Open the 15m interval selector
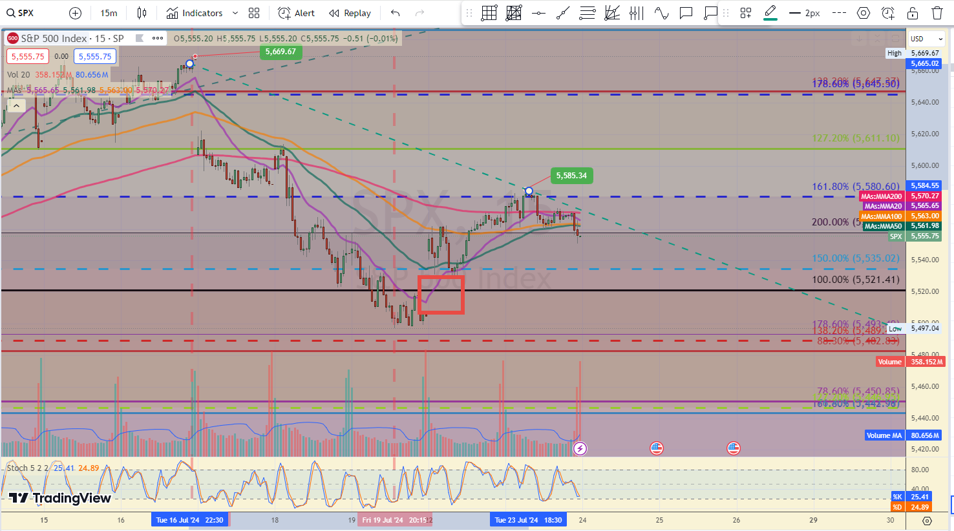The height and width of the screenshot is (531, 954). [x=109, y=13]
